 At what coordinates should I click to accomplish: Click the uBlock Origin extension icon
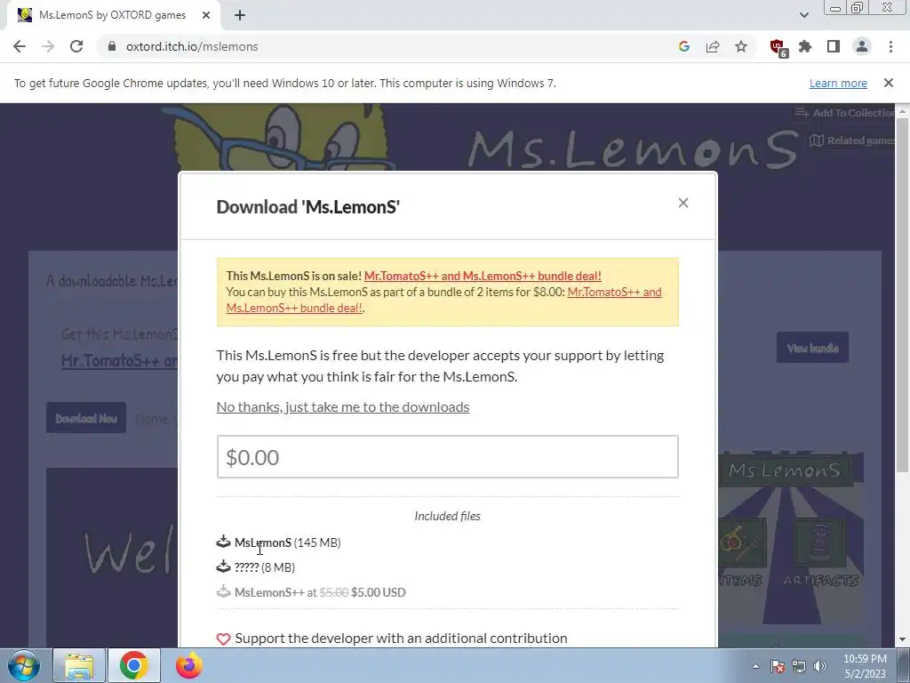coord(777,47)
